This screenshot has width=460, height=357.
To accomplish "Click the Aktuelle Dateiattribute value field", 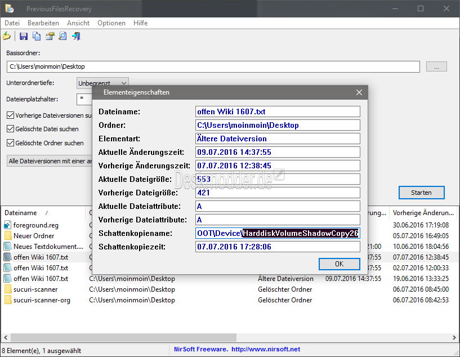I will (x=278, y=206).
